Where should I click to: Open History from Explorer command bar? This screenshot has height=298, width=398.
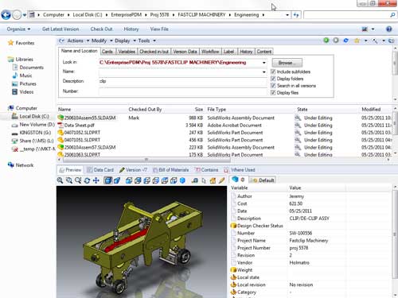click(131, 29)
